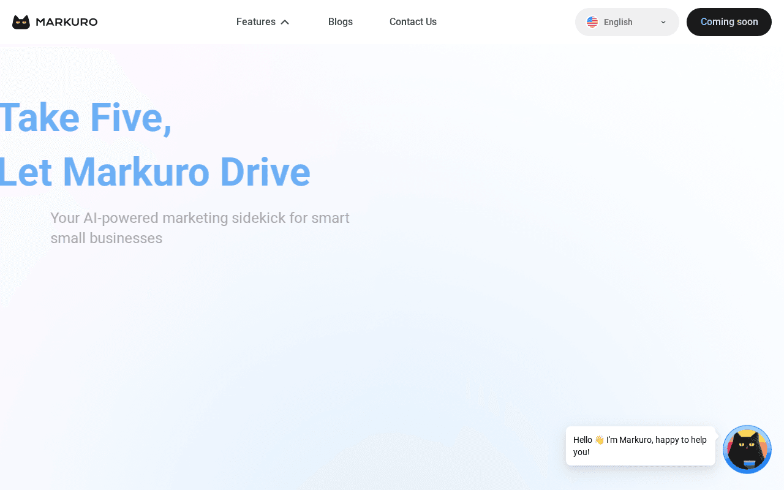Go to the Blogs page

click(x=341, y=22)
